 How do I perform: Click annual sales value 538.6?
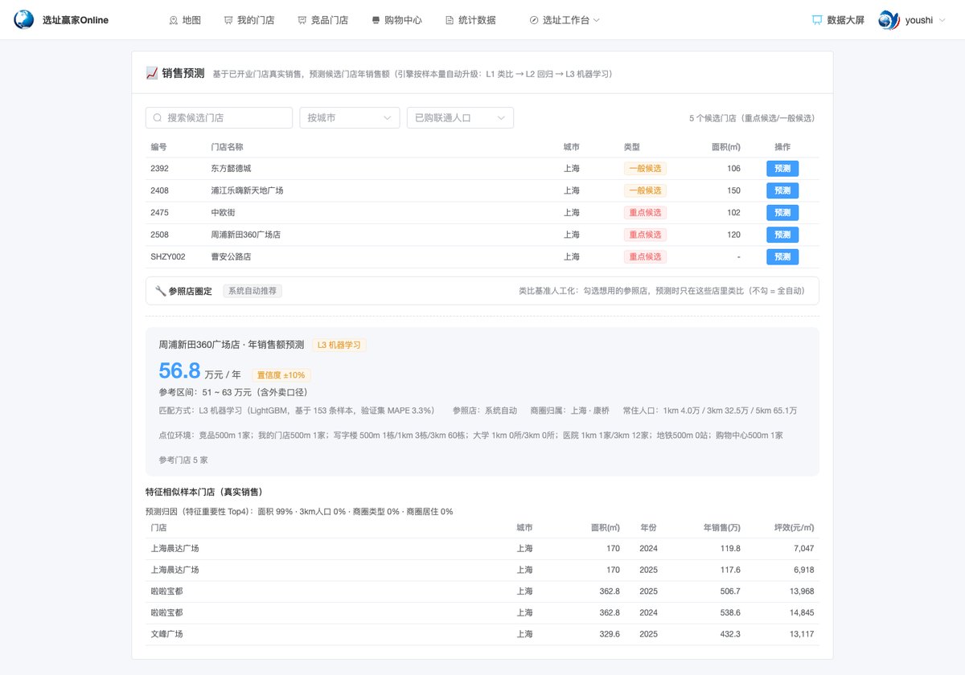click(729, 612)
